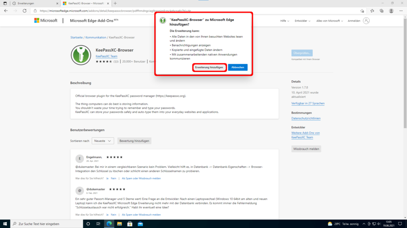This screenshot has width=407, height=228.
Task: Click Erweiterung hinzufügen button
Action: 209,67
